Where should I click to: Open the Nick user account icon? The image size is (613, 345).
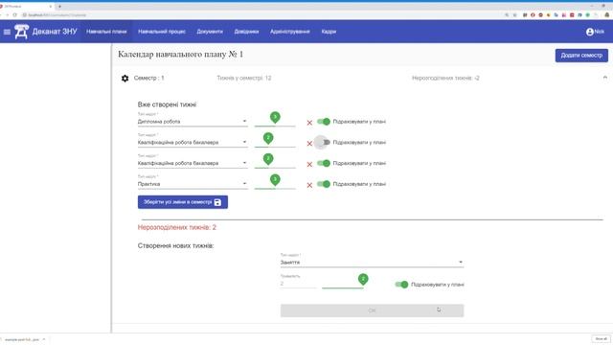point(590,32)
